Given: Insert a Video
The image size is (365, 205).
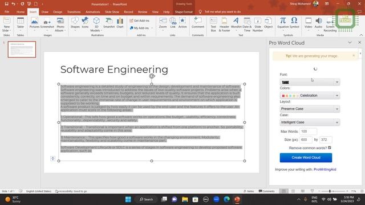Looking at the screenshot, I should point(308,23).
